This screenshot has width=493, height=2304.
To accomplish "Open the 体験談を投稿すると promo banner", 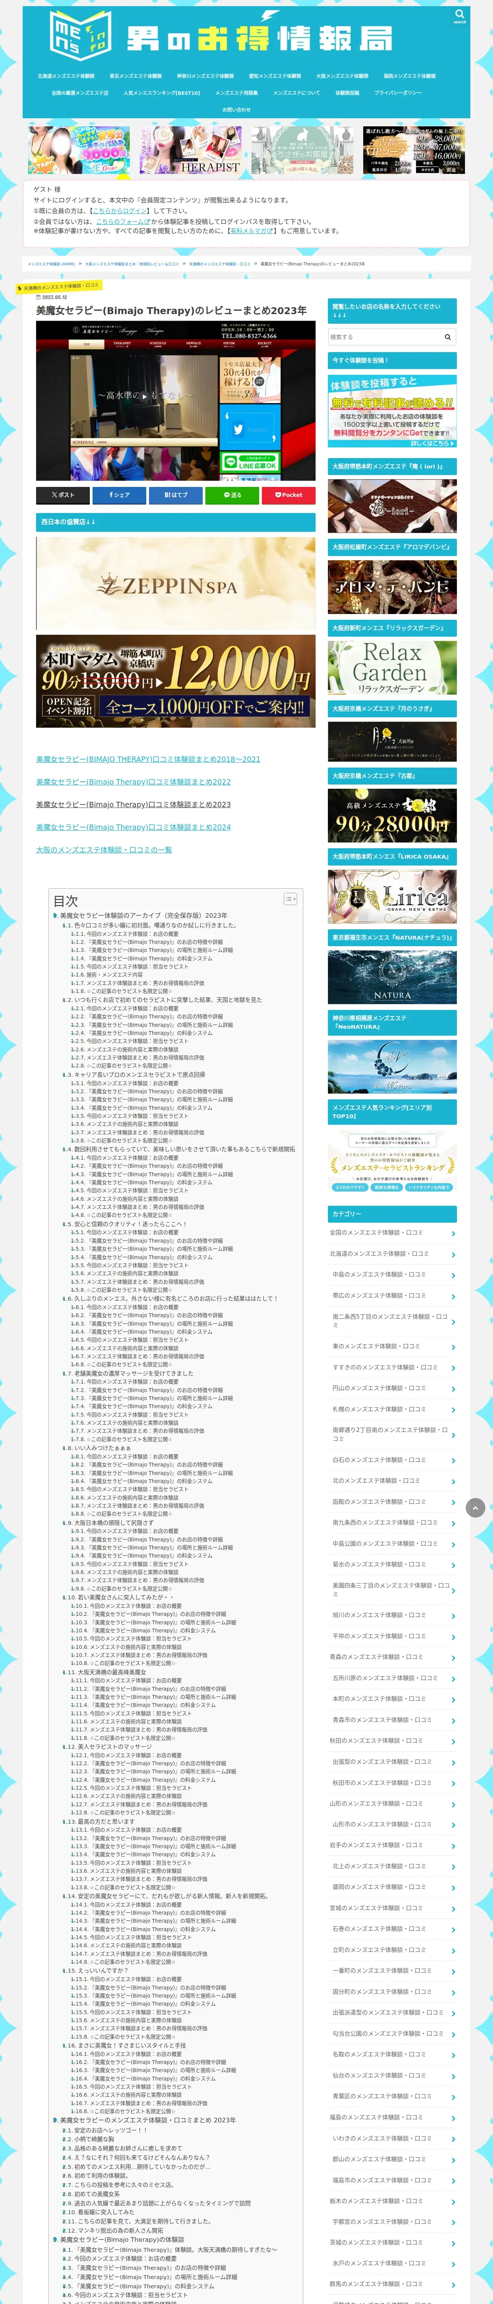I will coord(392,411).
